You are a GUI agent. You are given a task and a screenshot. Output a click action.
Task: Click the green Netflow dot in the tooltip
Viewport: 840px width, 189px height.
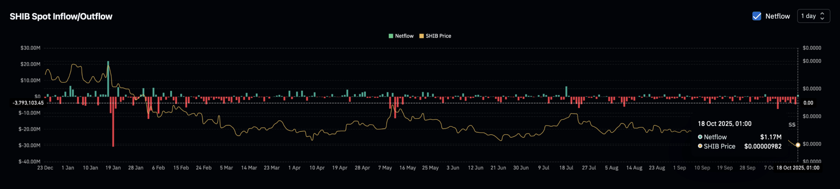tap(700, 137)
